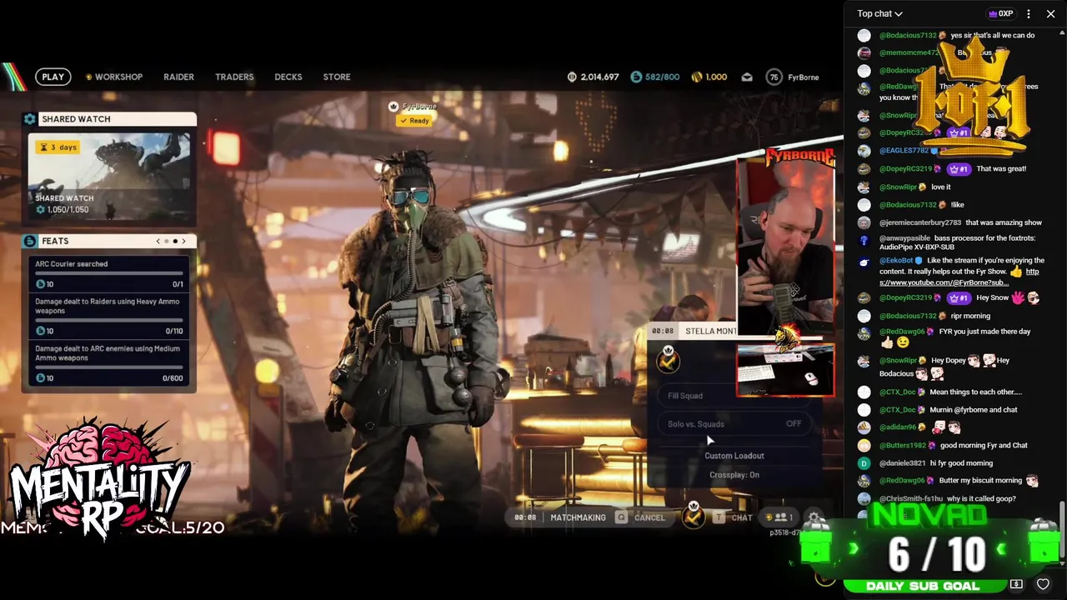Click @EAGLES7782 avatar in chat

coord(864,151)
